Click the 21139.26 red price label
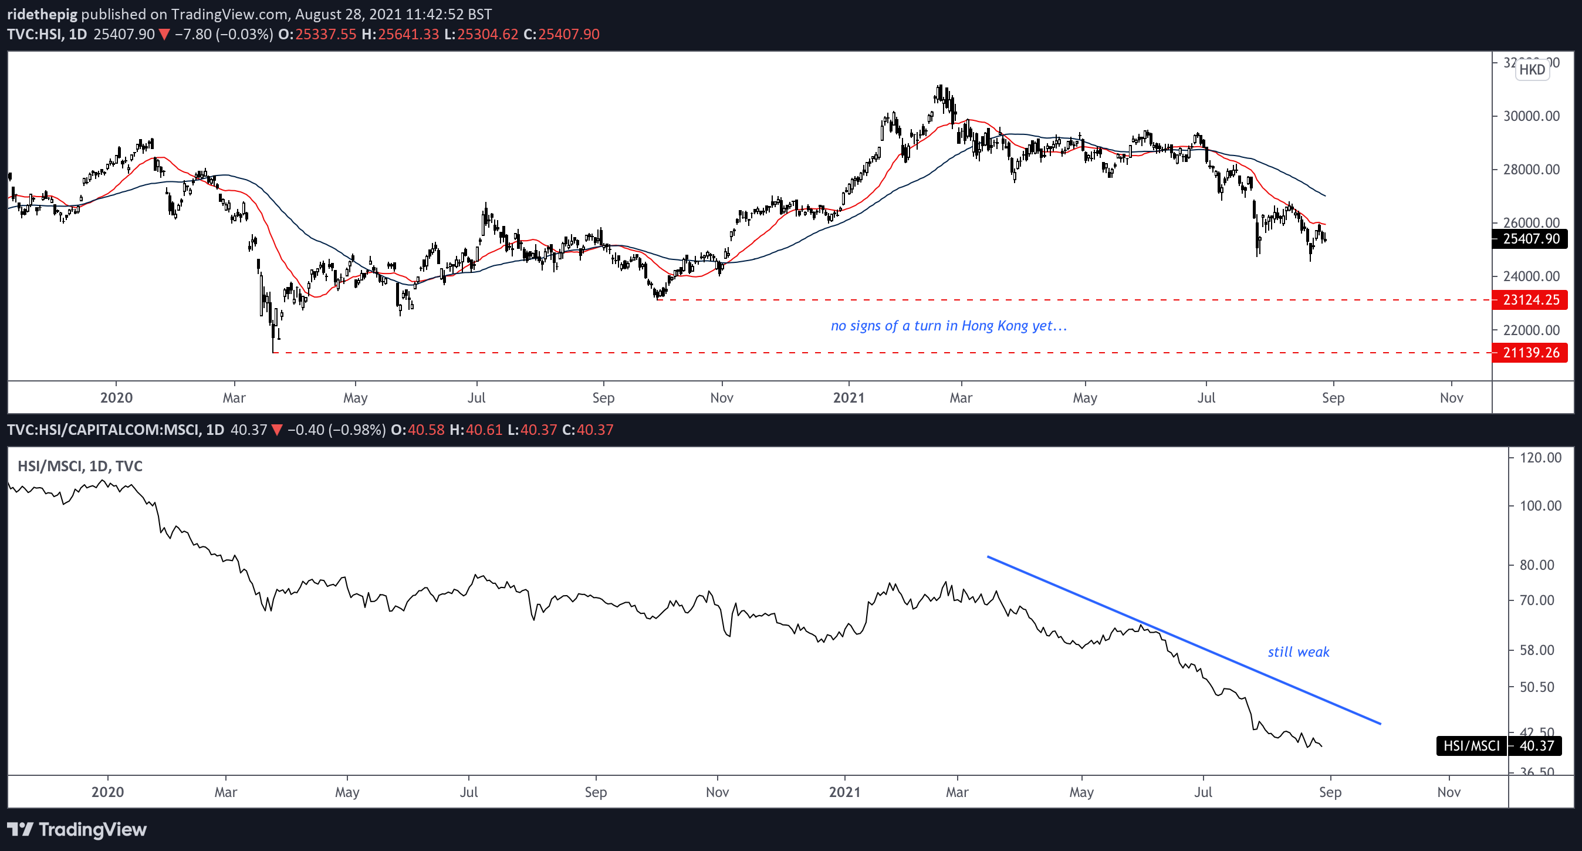 tap(1530, 353)
